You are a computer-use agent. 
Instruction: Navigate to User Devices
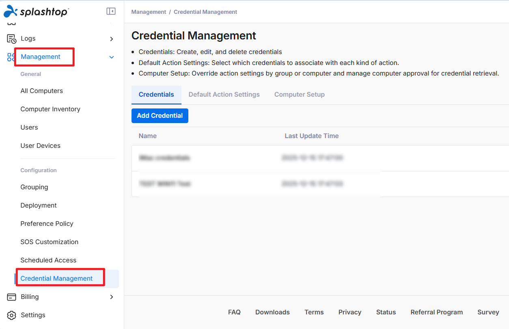pyautogui.click(x=41, y=146)
